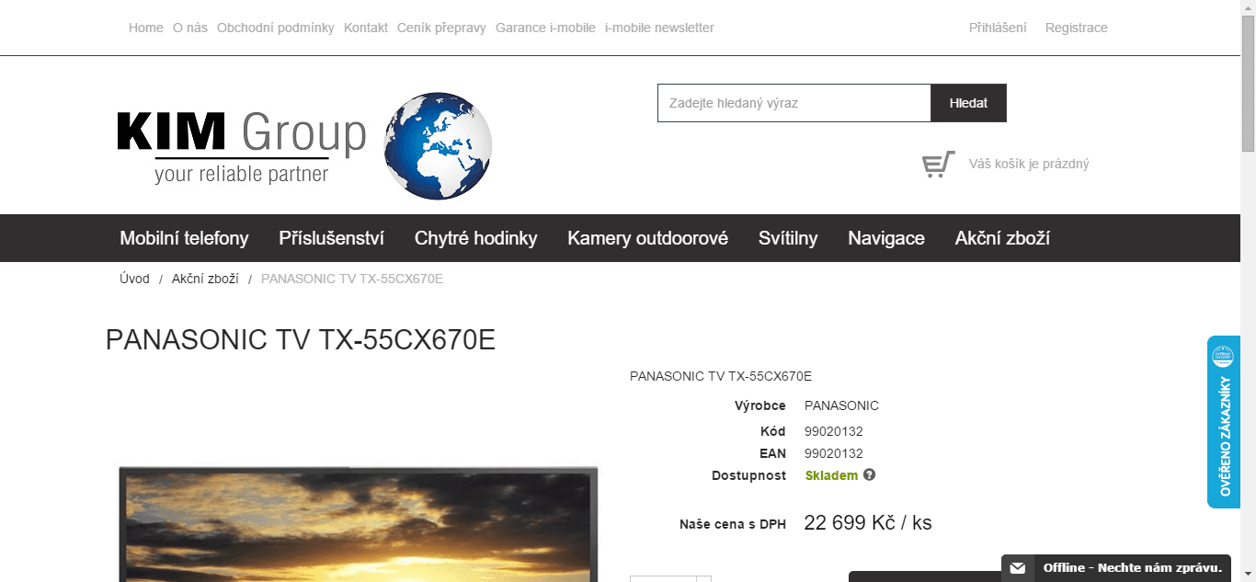Image resolution: width=1256 pixels, height=582 pixels.
Task: Click the Panasonic TV product image
Action: coord(359,524)
